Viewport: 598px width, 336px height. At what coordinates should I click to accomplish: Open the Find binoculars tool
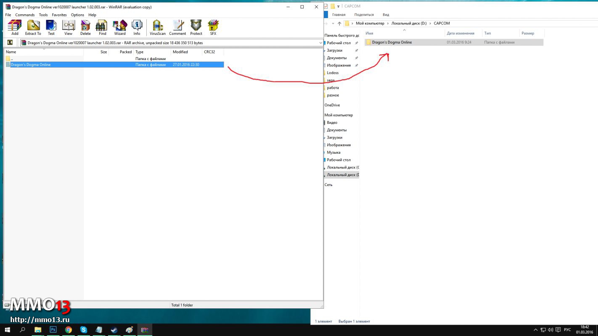(103, 28)
